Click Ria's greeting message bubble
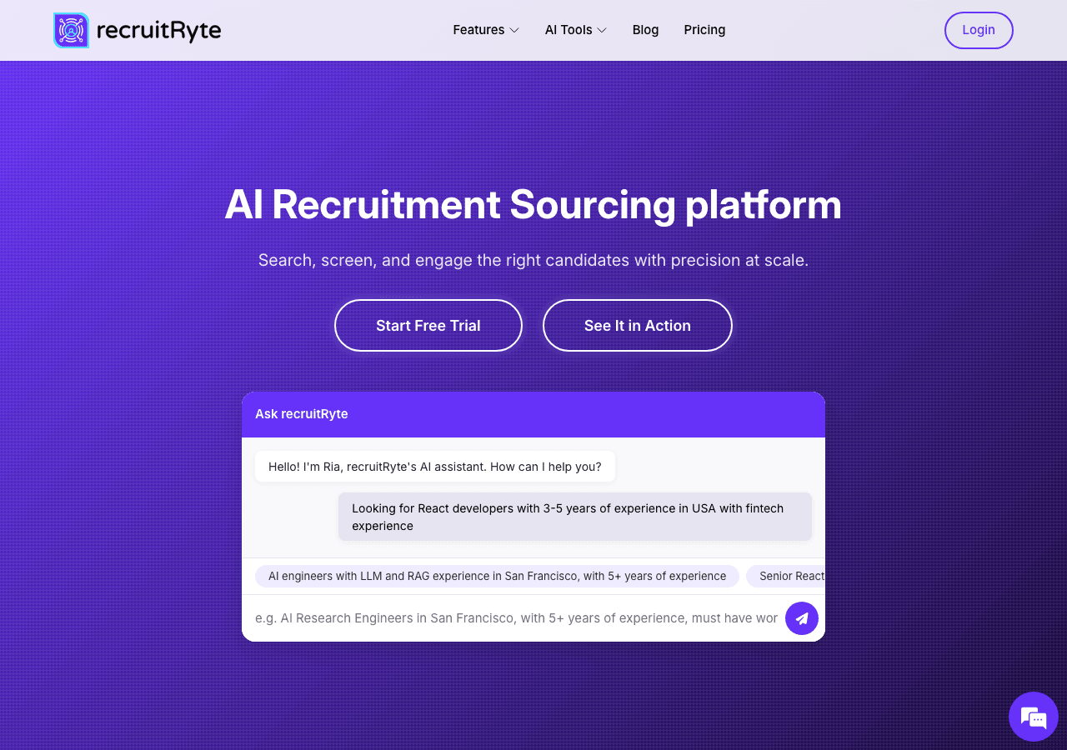This screenshot has height=750, width=1067. click(435, 467)
